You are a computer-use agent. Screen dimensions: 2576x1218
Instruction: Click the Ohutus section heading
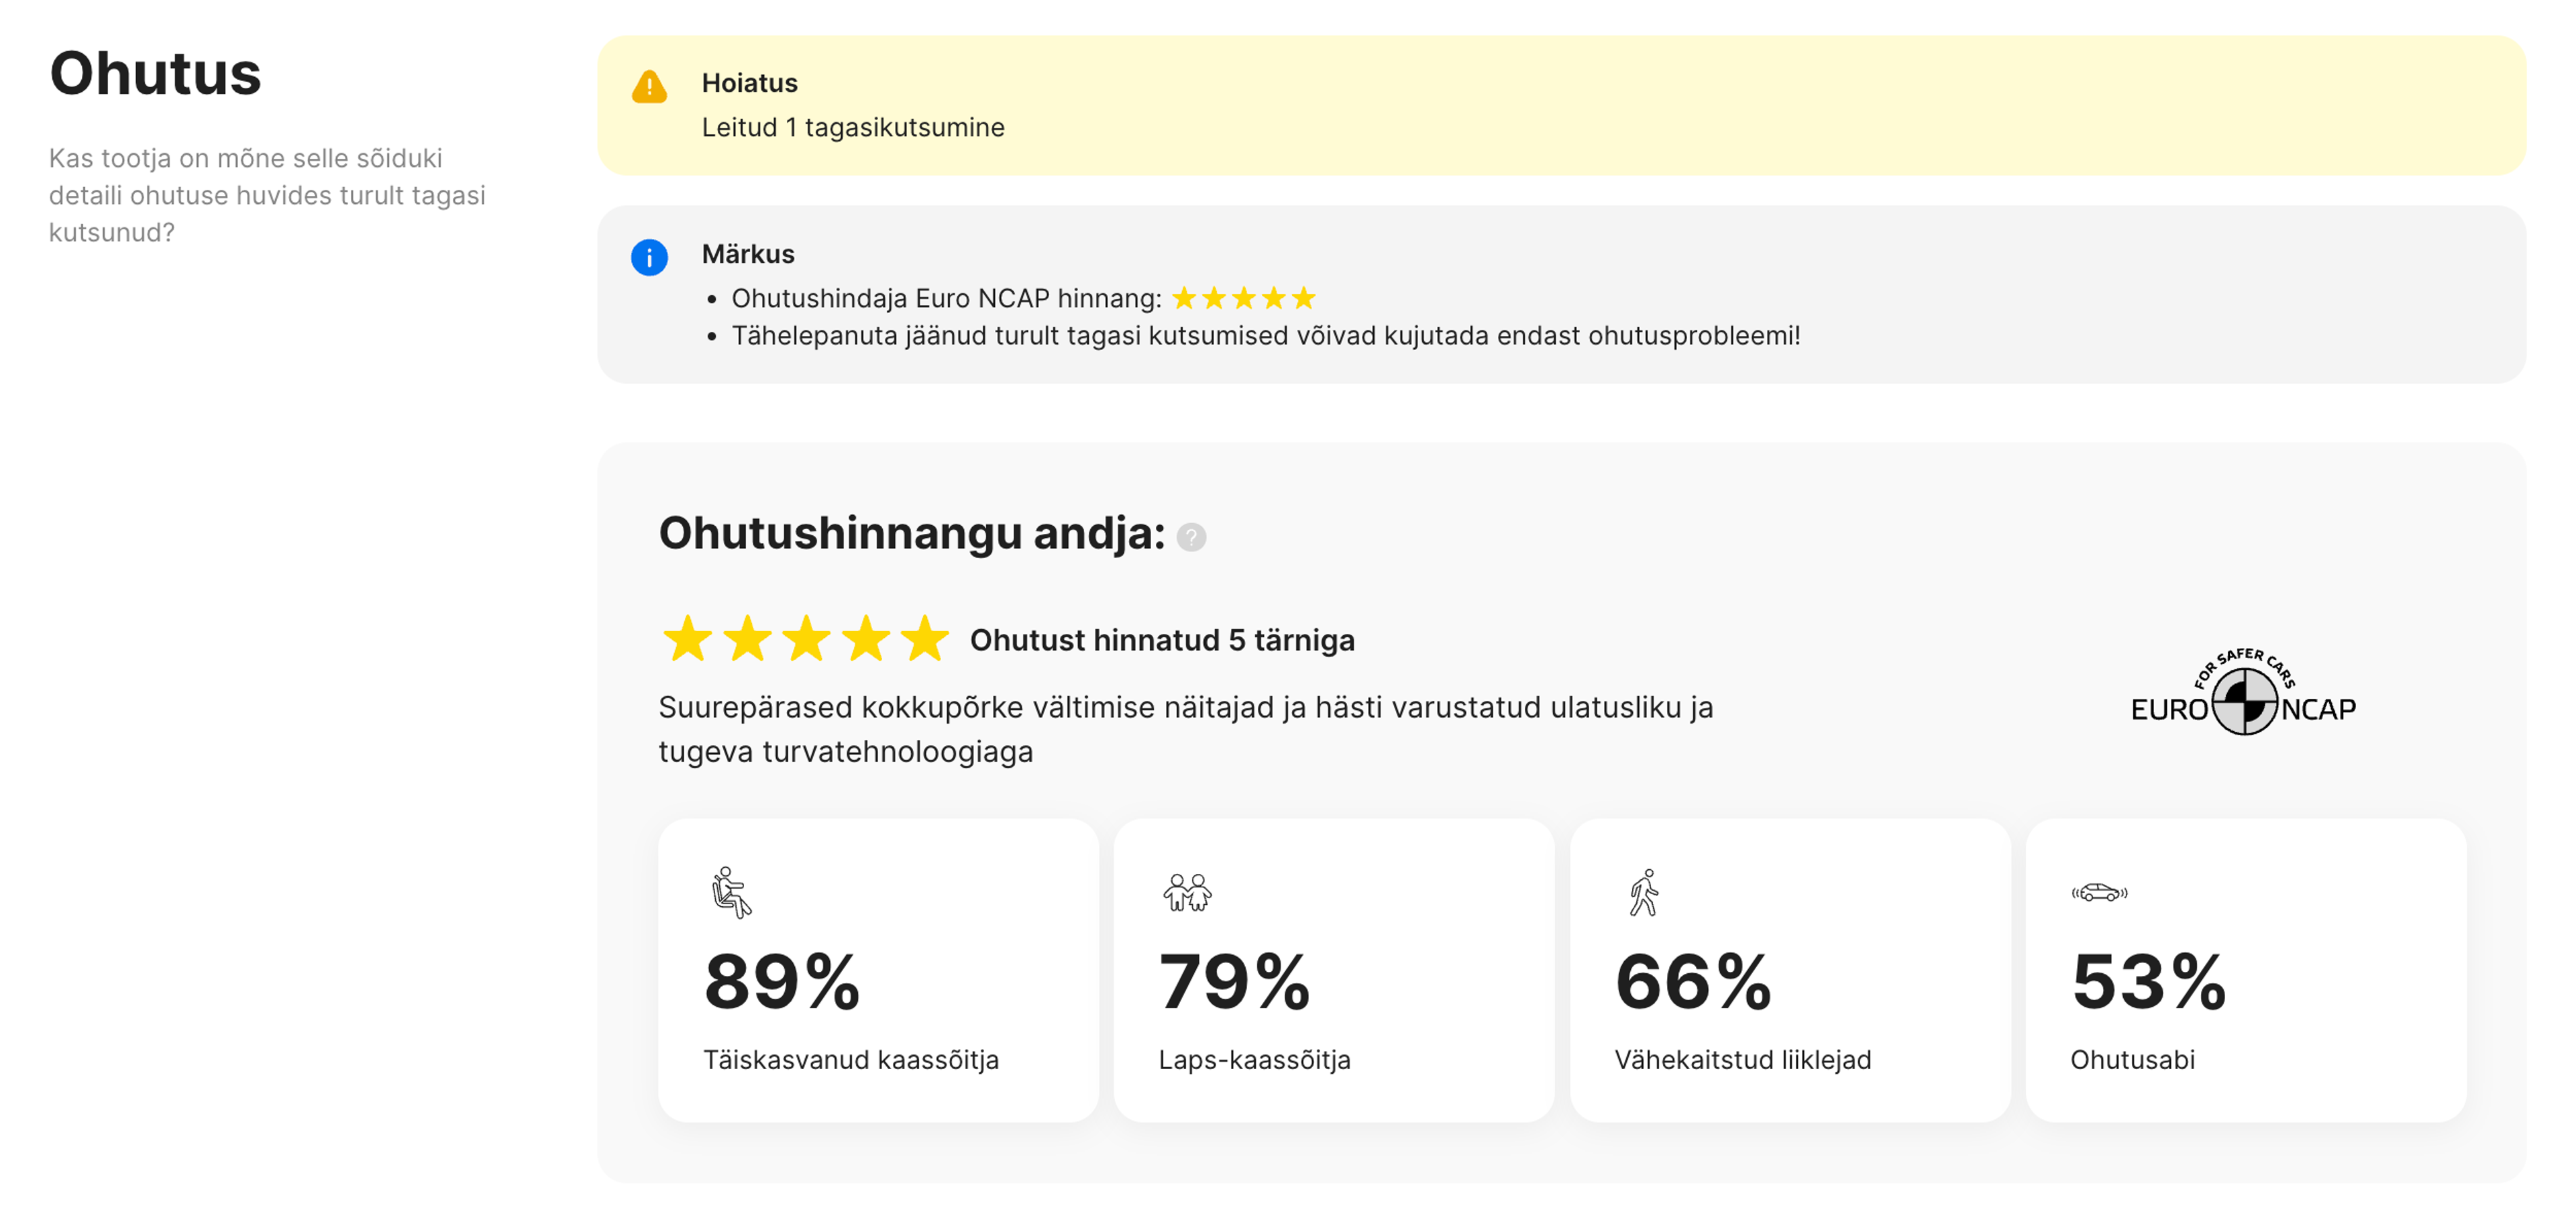click(x=155, y=73)
